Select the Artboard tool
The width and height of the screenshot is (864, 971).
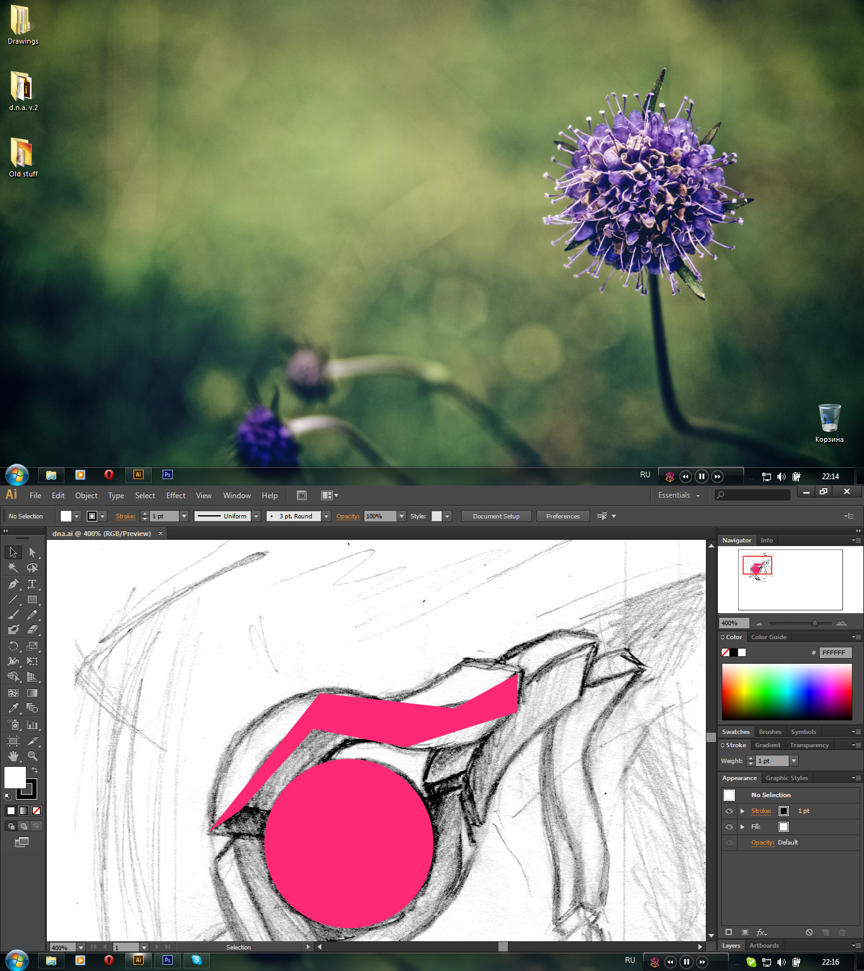[x=13, y=741]
